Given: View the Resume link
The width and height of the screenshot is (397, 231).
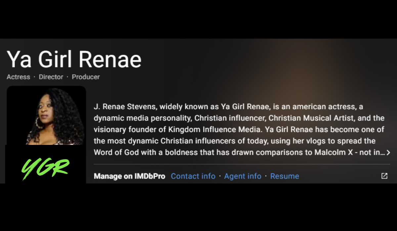Looking at the screenshot, I should tap(285, 176).
